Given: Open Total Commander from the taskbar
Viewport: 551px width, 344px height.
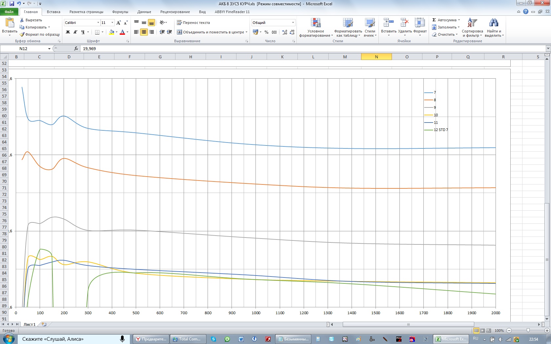Looking at the screenshot, I should tap(188, 339).
